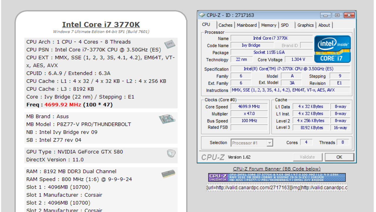Click the Intel Core i7 inside logo
Screen dimensions: 376x212
point(333,49)
